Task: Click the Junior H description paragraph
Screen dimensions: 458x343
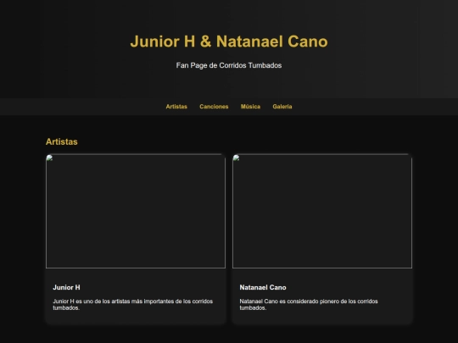Action: click(132, 305)
